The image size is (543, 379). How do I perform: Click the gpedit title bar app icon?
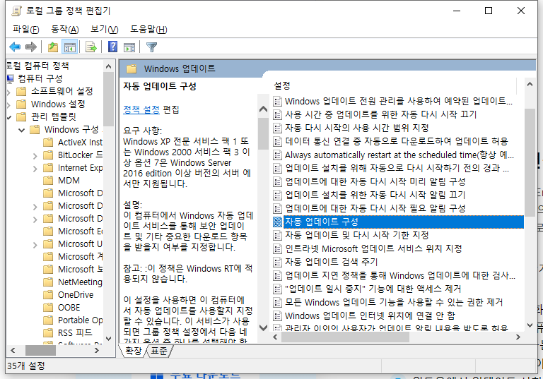16,11
